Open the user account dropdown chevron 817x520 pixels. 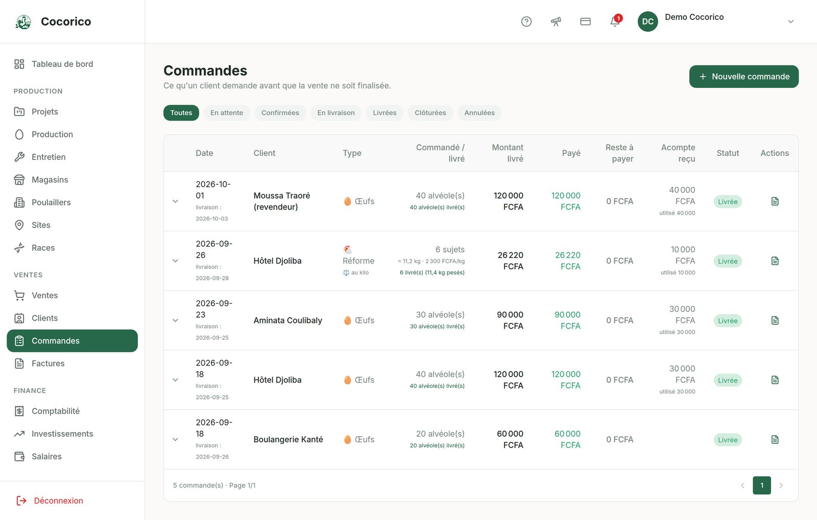(790, 21)
